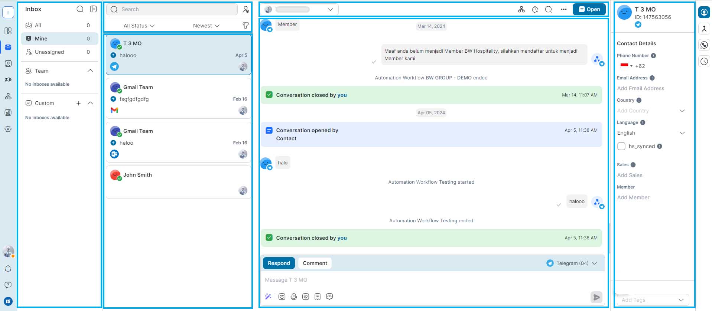Click the Add Member field
This screenshot has width=712, height=311.
[x=651, y=197]
